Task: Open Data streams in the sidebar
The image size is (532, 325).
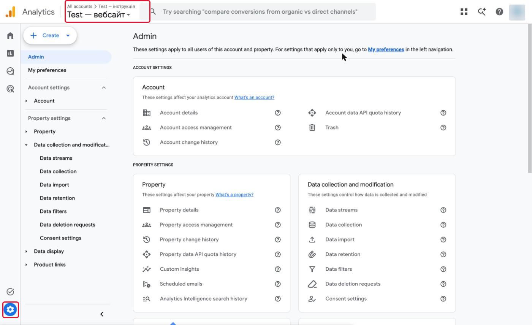Action: (56, 159)
